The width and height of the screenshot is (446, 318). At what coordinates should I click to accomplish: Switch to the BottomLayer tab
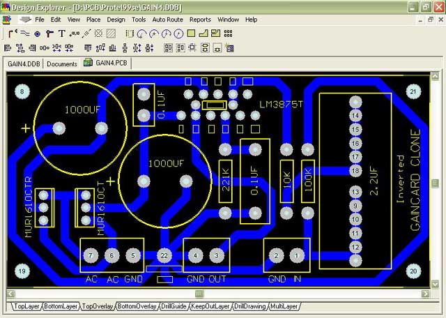(61, 306)
